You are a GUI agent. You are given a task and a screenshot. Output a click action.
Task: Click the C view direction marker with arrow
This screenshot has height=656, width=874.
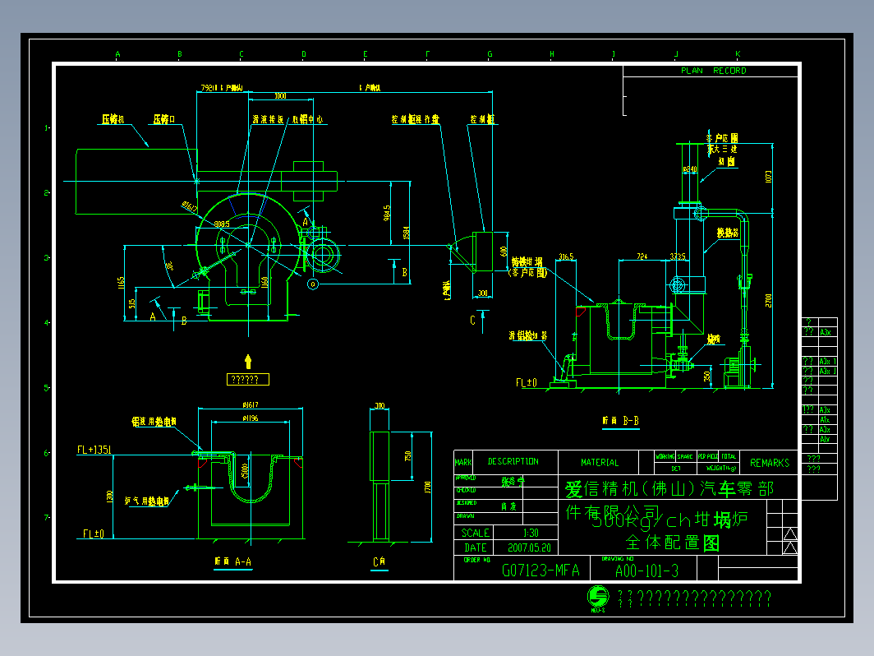click(479, 321)
